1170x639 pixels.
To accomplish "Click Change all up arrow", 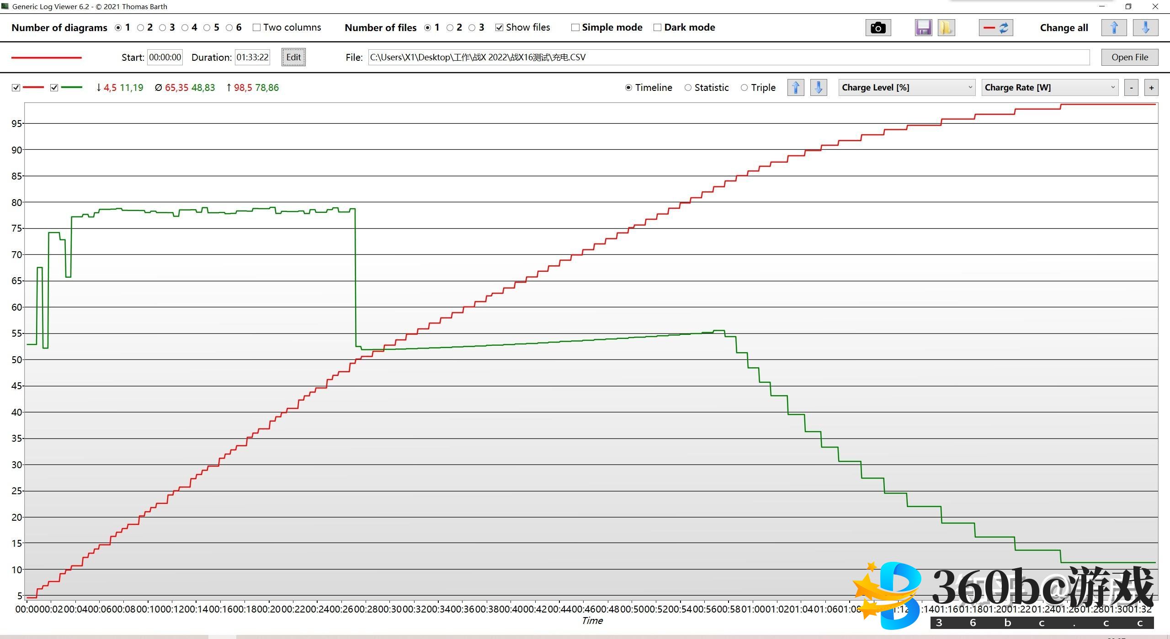I will coord(1114,28).
